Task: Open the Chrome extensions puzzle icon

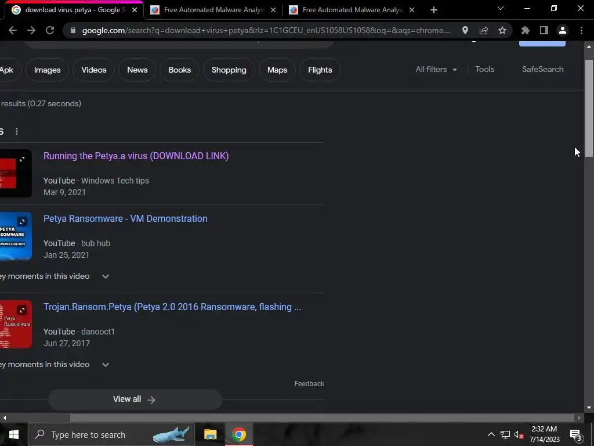Action: [x=526, y=30]
